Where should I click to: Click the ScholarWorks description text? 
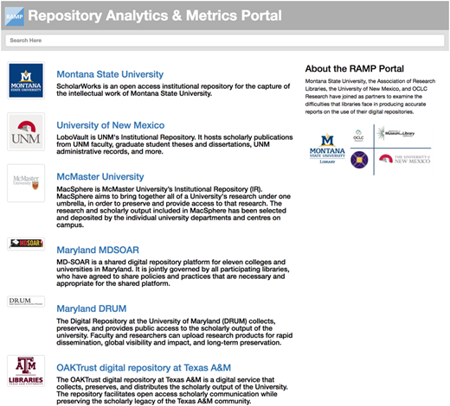(x=173, y=90)
